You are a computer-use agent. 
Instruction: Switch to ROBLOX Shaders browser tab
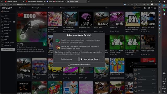tap(35, 1)
